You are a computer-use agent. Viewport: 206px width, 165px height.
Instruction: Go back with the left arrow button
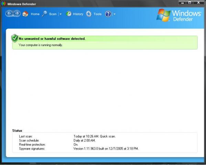click(9, 13)
